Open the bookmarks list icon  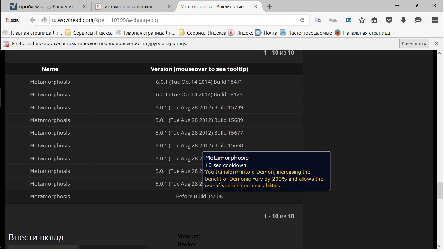click(x=374, y=20)
